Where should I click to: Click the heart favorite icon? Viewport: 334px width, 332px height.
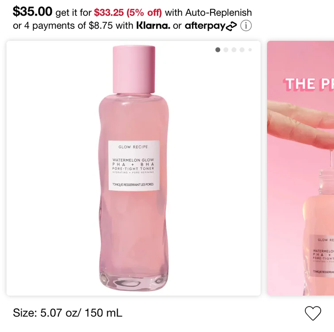(313, 313)
